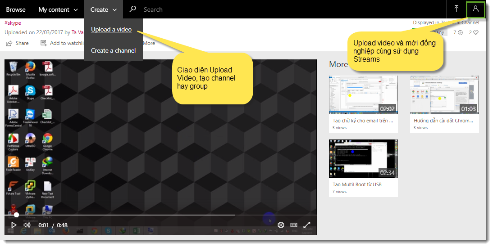The height and width of the screenshot is (247, 493).
Task: Click the upload arrow icon in top bar
Action: [x=456, y=9]
